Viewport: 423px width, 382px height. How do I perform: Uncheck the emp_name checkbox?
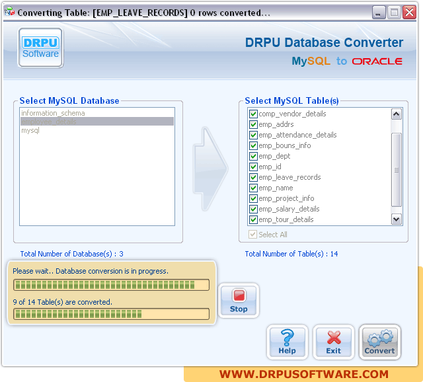point(253,188)
